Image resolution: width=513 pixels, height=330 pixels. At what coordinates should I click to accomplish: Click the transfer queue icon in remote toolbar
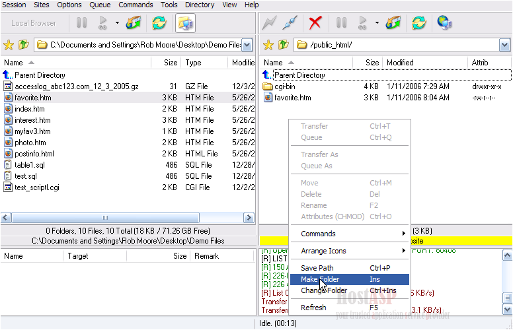pos(393,23)
